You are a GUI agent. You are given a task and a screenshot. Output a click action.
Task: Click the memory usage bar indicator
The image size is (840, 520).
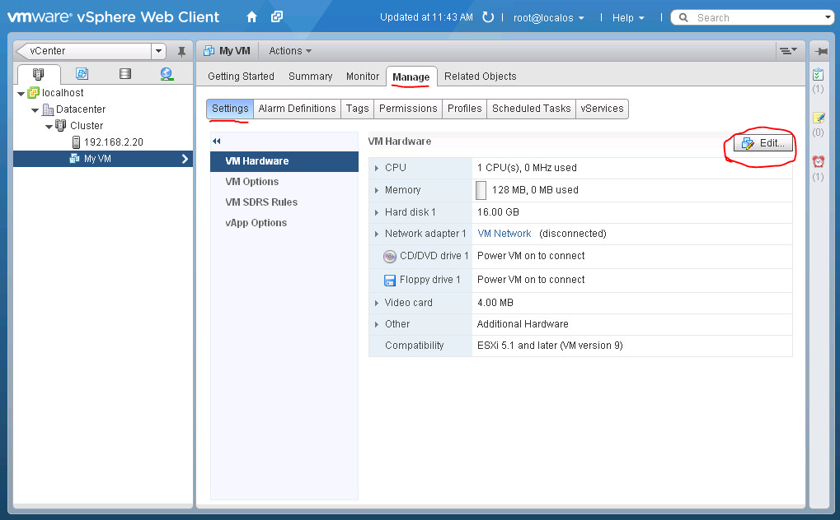tap(481, 190)
